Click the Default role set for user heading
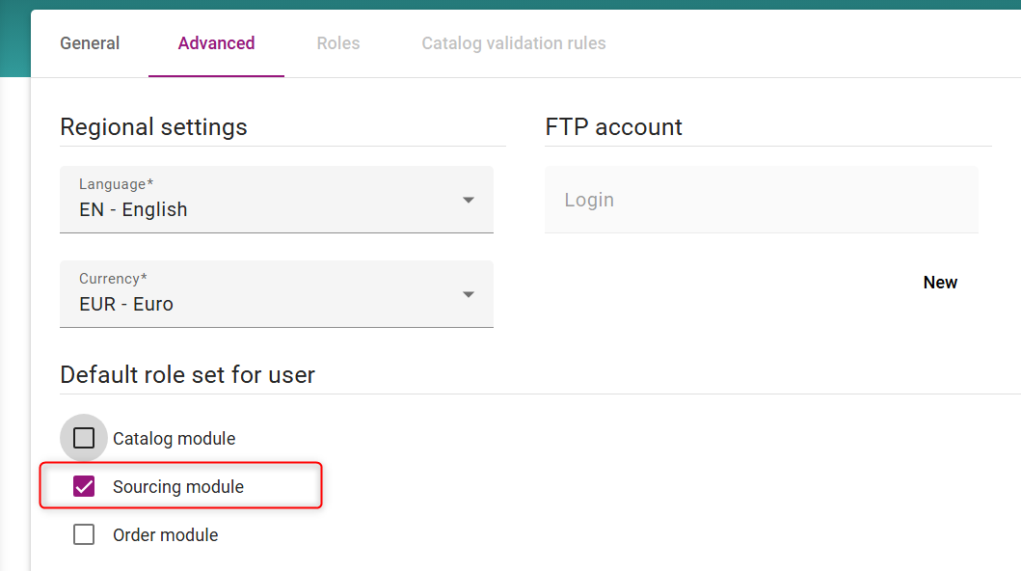 coord(187,374)
